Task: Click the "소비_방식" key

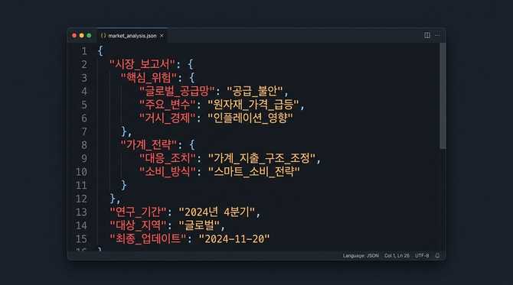Action: click(x=167, y=172)
